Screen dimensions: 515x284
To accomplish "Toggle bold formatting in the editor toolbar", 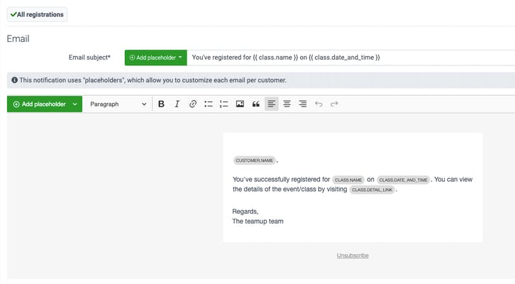I will point(161,104).
